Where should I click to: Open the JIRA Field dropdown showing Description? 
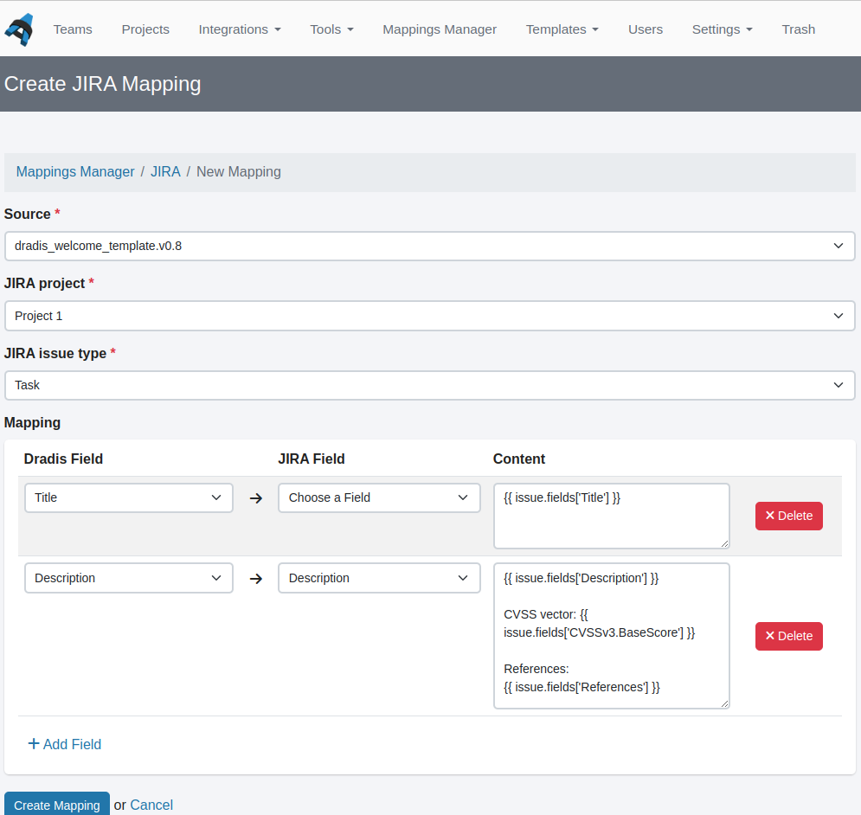pos(379,578)
